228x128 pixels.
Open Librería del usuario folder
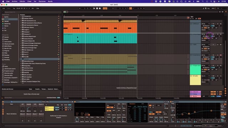(x=10, y=69)
